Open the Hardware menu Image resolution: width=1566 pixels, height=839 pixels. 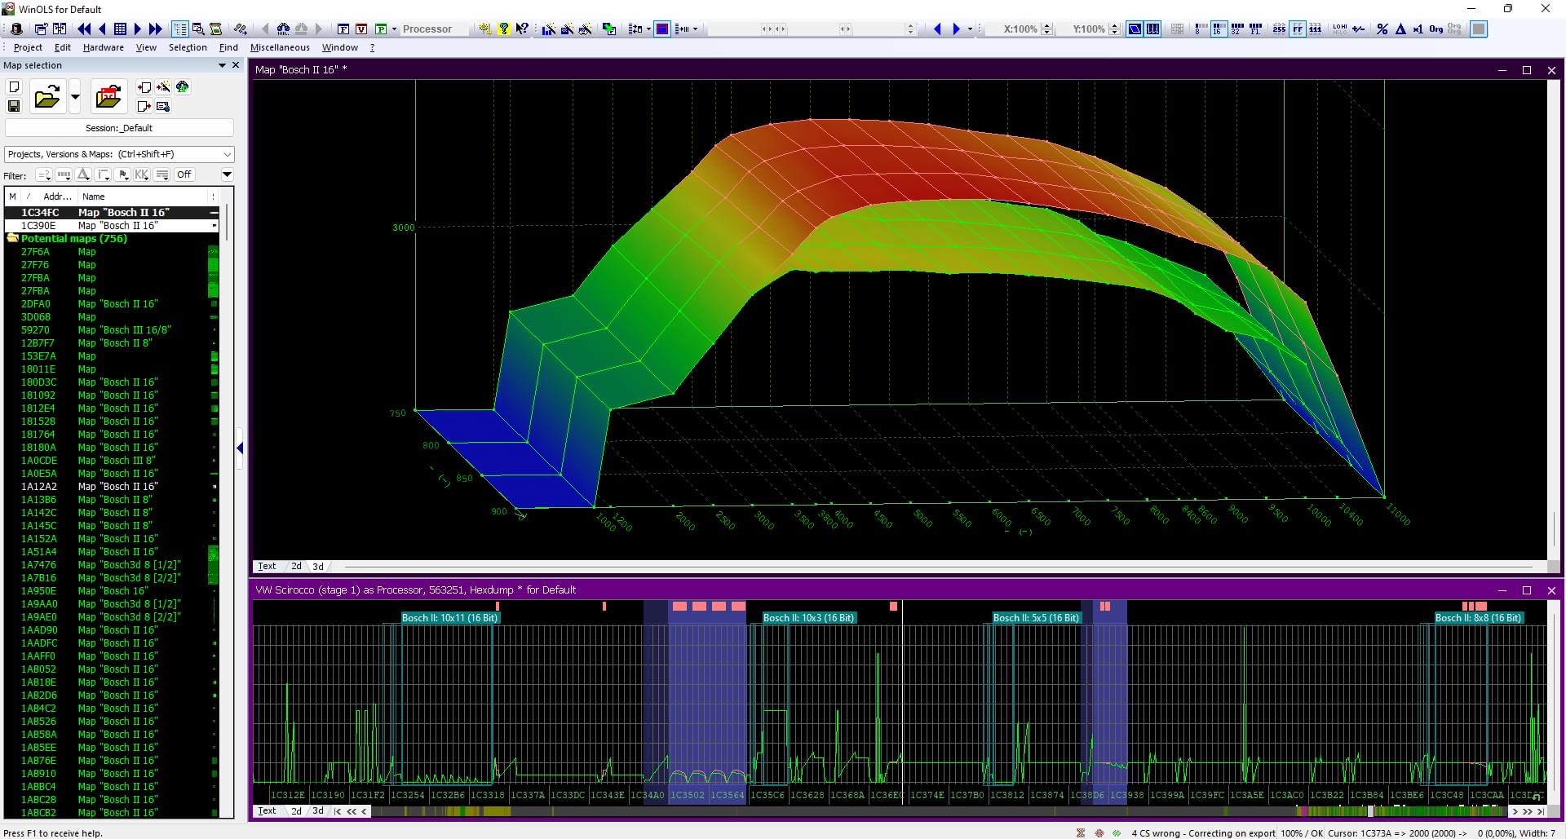point(104,47)
